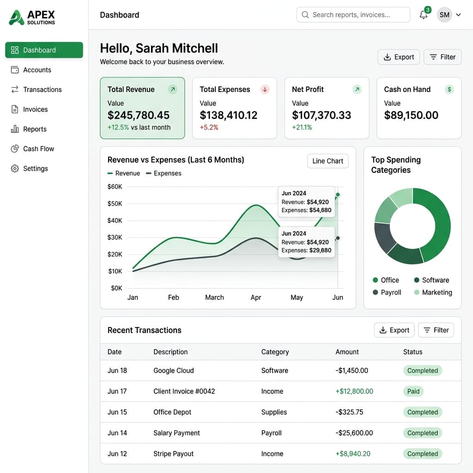Image resolution: width=473 pixels, height=473 pixels.
Task: Click the "+$12,800.00" amount
Action: pyautogui.click(x=354, y=391)
